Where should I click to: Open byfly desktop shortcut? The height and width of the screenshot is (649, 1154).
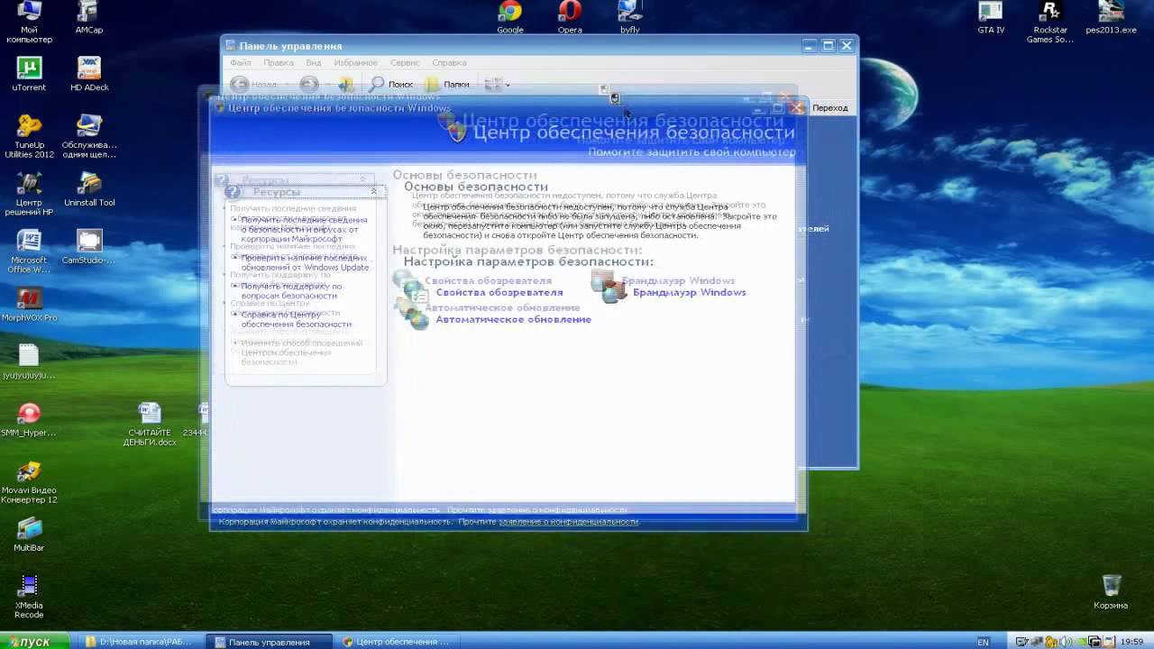629,18
